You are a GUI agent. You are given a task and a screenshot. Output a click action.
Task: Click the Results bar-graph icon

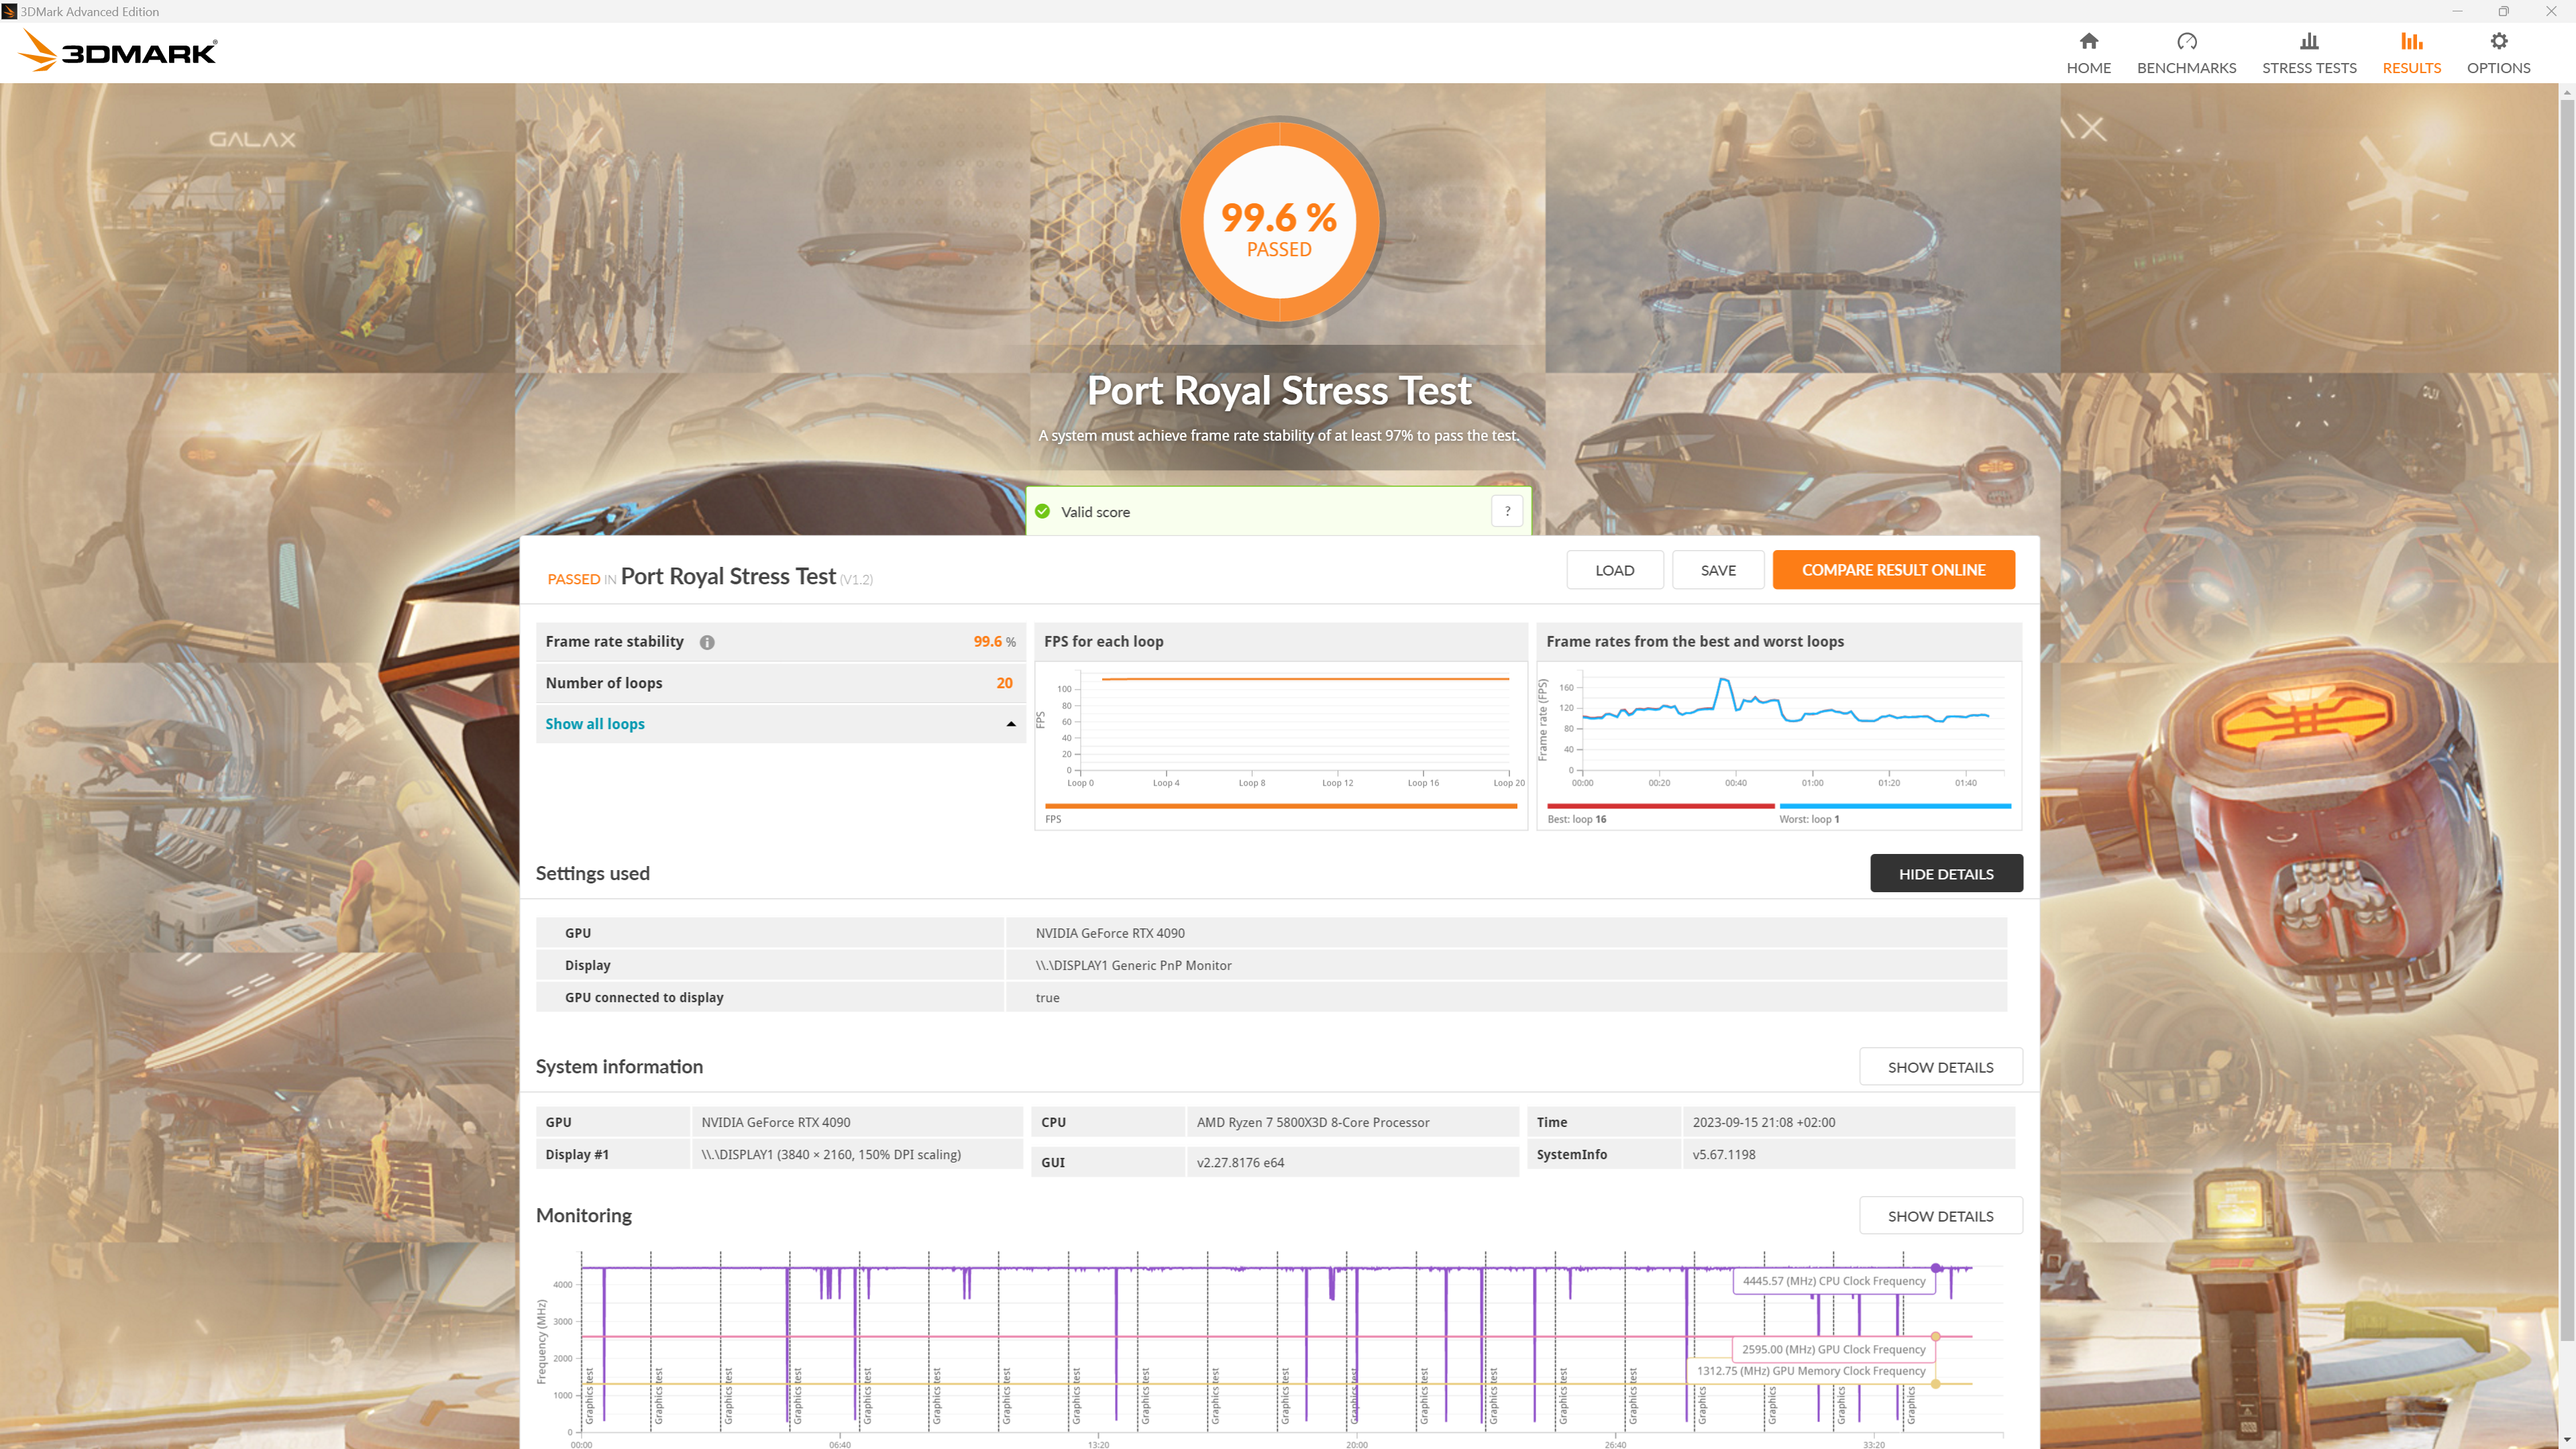coord(2411,41)
